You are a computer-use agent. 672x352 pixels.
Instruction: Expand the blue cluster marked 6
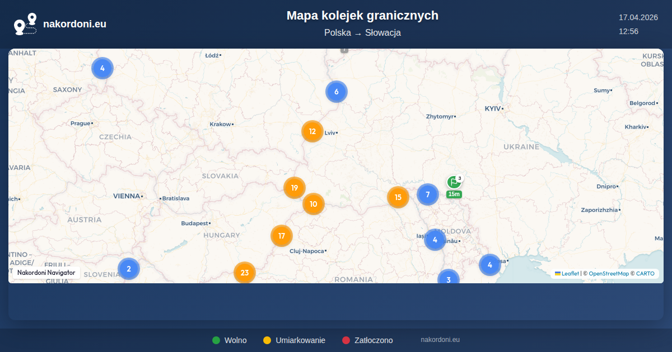point(337,92)
